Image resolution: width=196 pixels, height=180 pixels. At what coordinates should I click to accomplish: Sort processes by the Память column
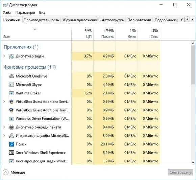coord(105,33)
